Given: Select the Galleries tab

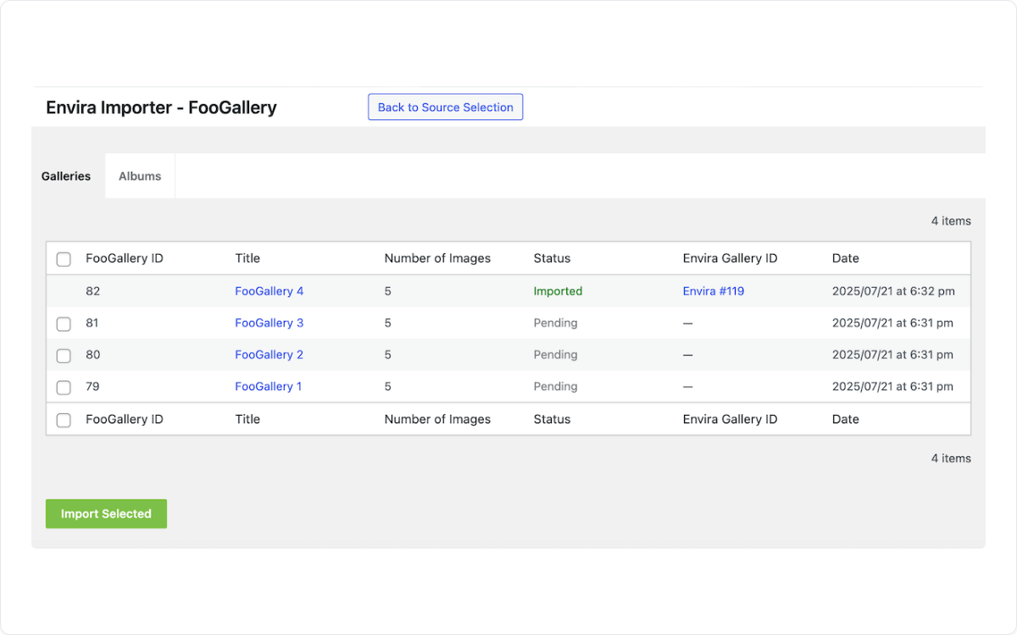Looking at the screenshot, I should point(66,176).
